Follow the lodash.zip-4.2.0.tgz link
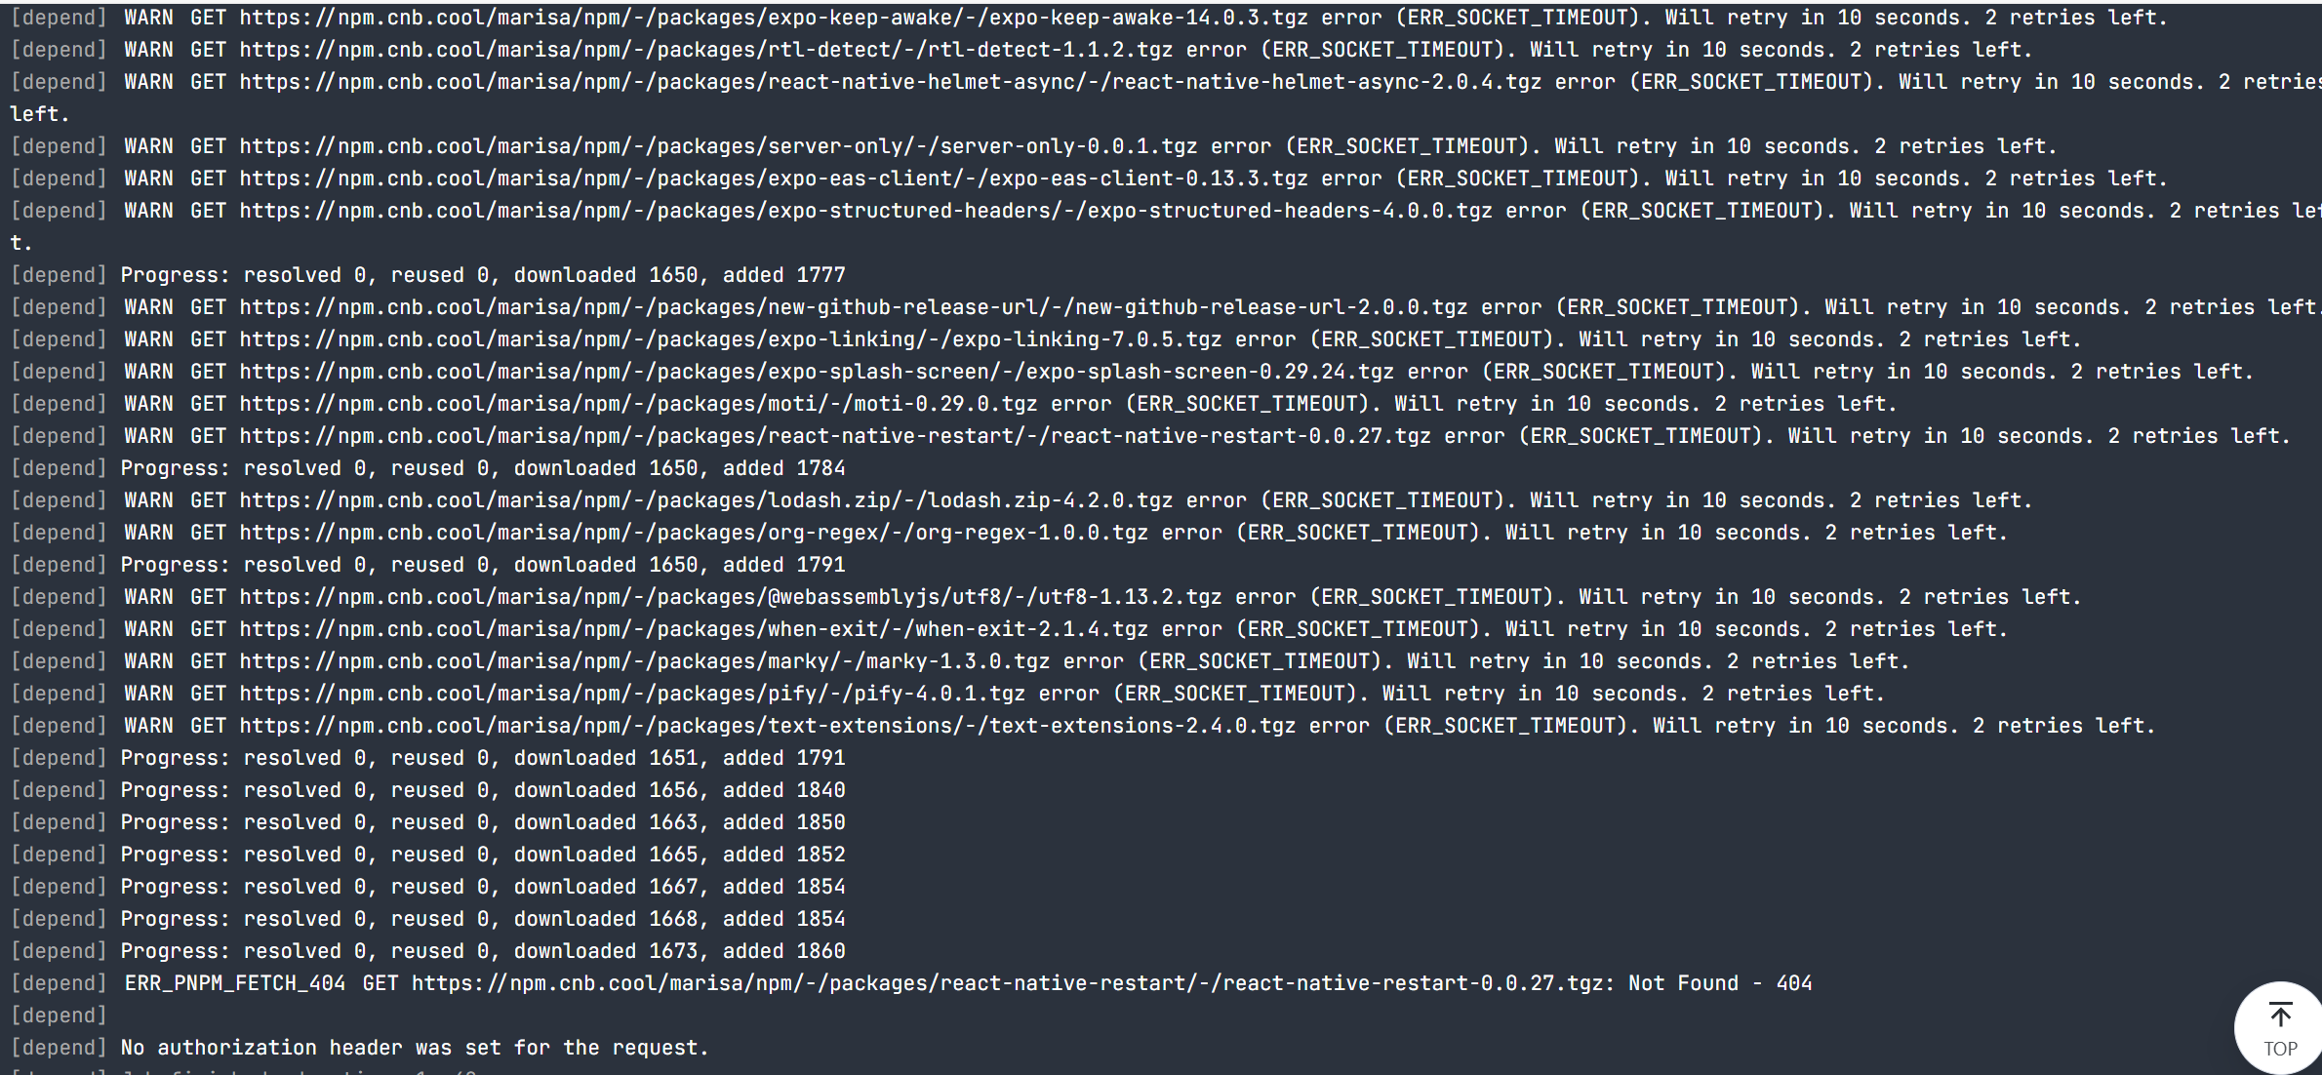2322x1075 pixels. click(705, 500)
